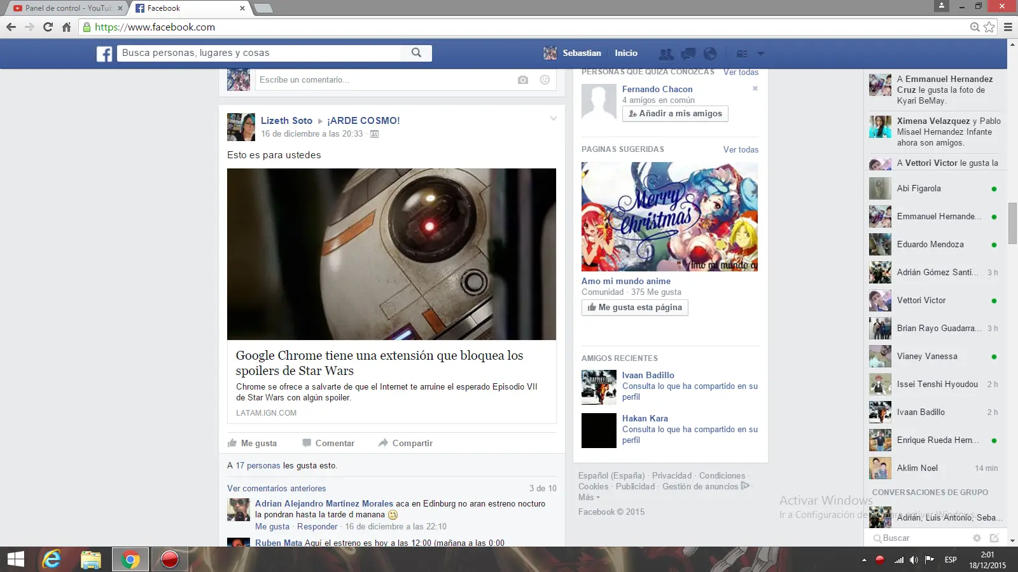The height and width of the screenshot is (572, 1018).
Task: Open a new Chrome tab
Action: 263,8
